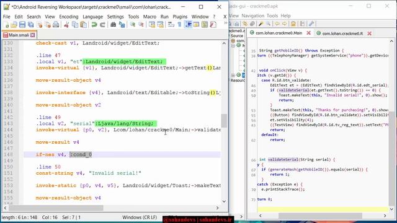397x223 pixels.
Task: Expand the collapsed class node above Resources
Action: pyautogui.click(x=233, y=75)
